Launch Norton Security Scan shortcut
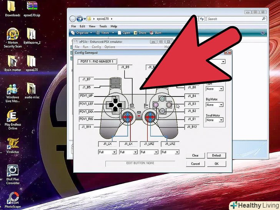Screen dimensions: 280x210 point(13,34)
